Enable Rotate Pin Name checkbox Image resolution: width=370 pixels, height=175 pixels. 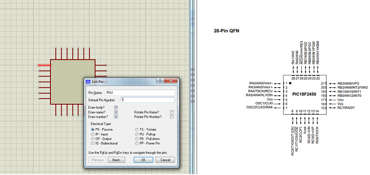172,112
